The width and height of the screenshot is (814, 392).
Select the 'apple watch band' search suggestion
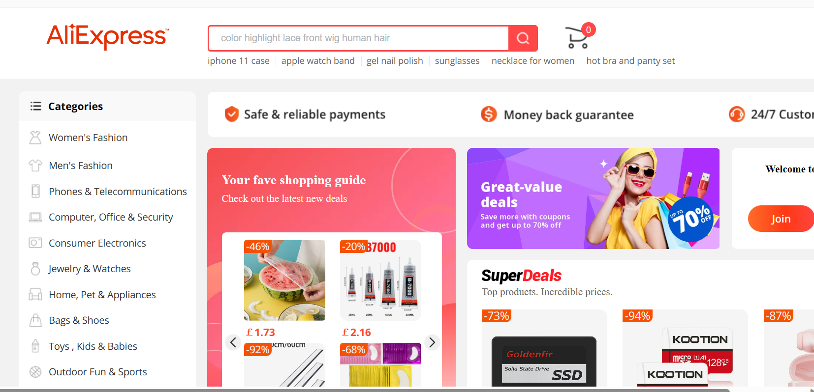click(x=318, y=61)
